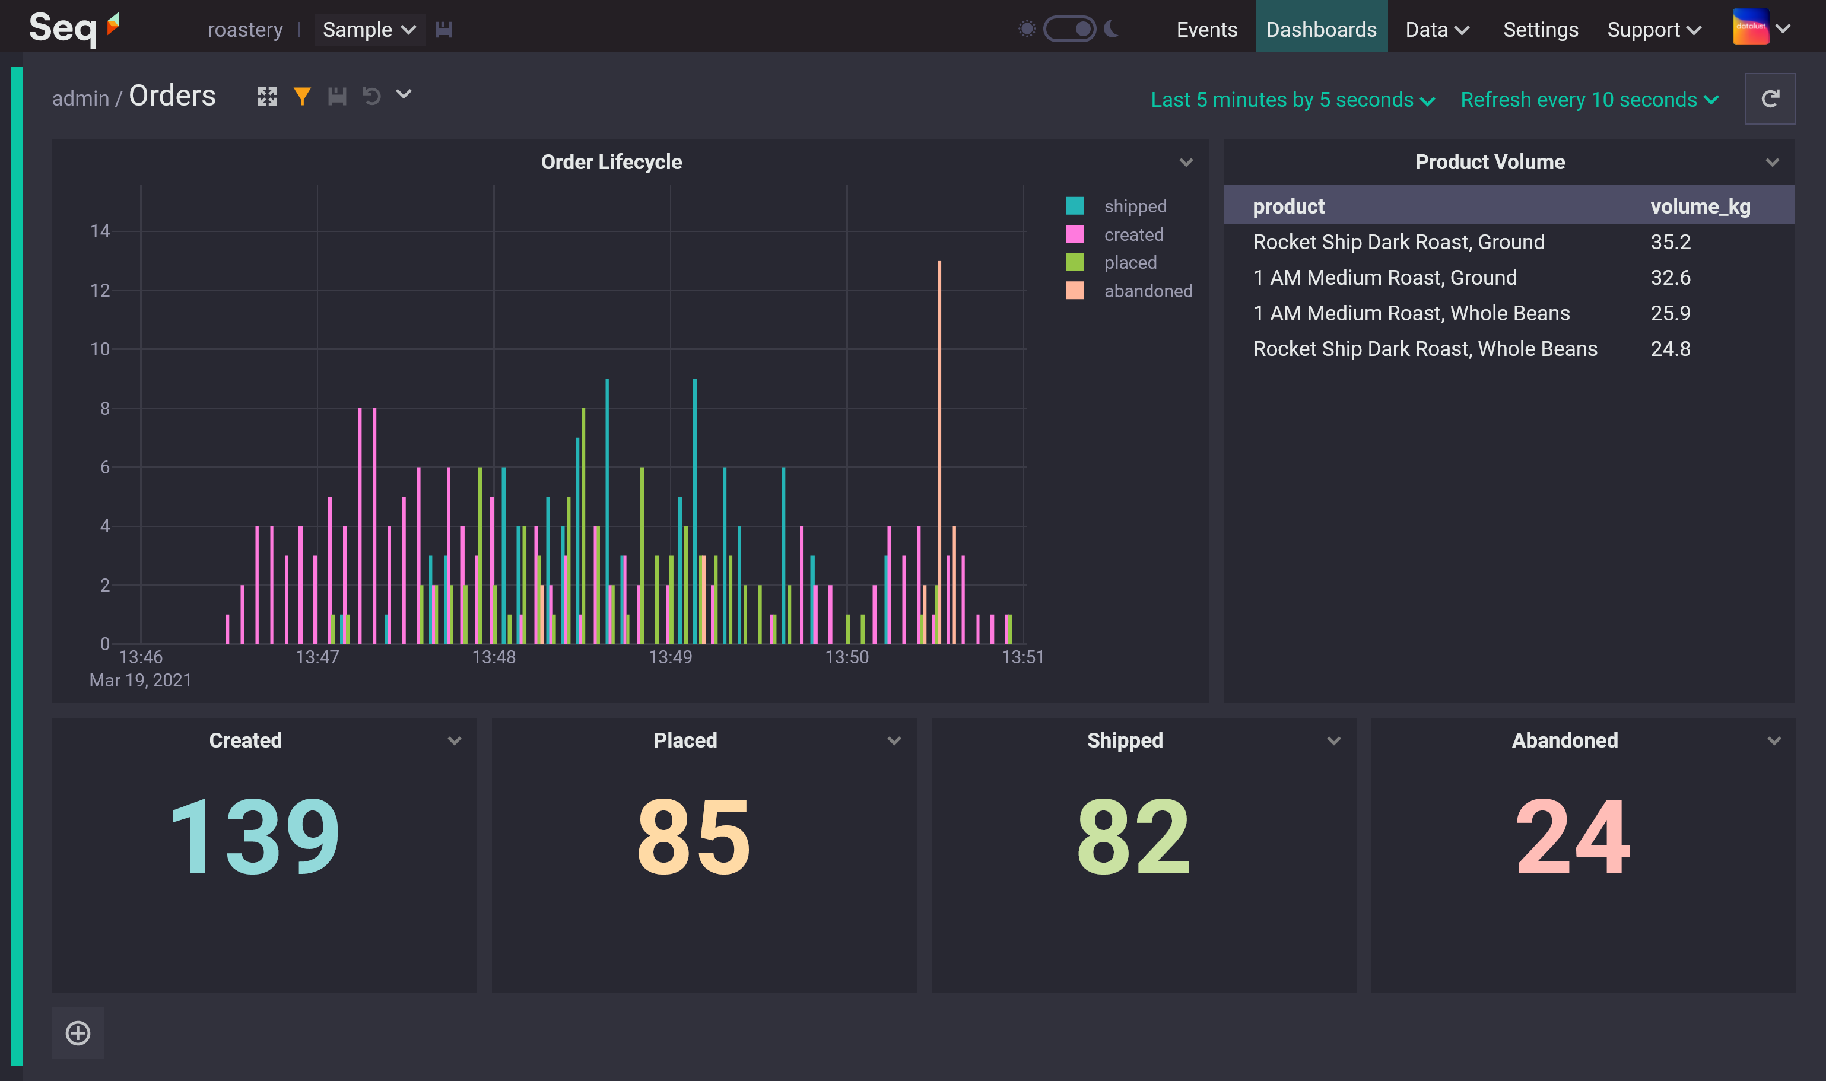Select the Rocket Ship Dark Roast, Ground row
Screen dimensions: 1826x1081
tap(1509, 242)
